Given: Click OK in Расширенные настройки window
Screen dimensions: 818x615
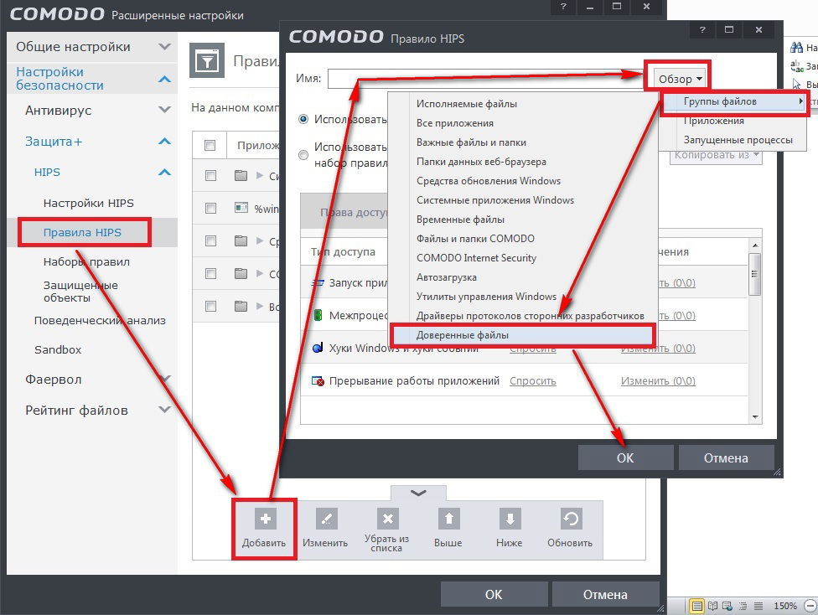Looking at the screenshot, I should [x=494, y=594].
